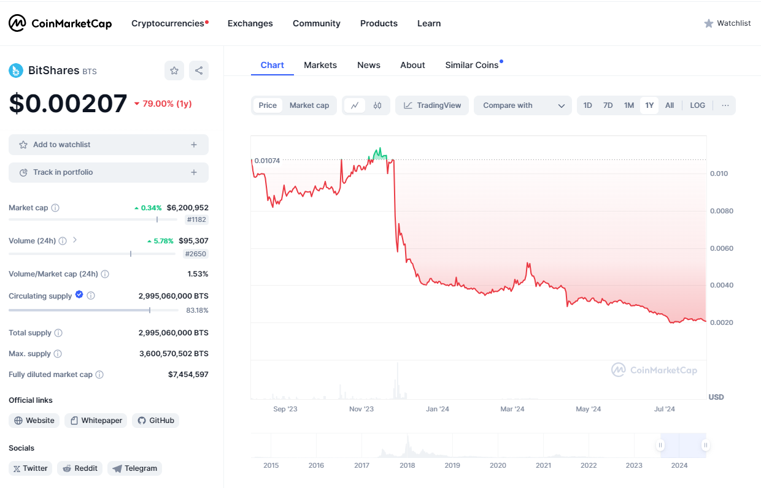Open the Compare with dropdown
Screen dimensions: 761x488
[523, 105]
